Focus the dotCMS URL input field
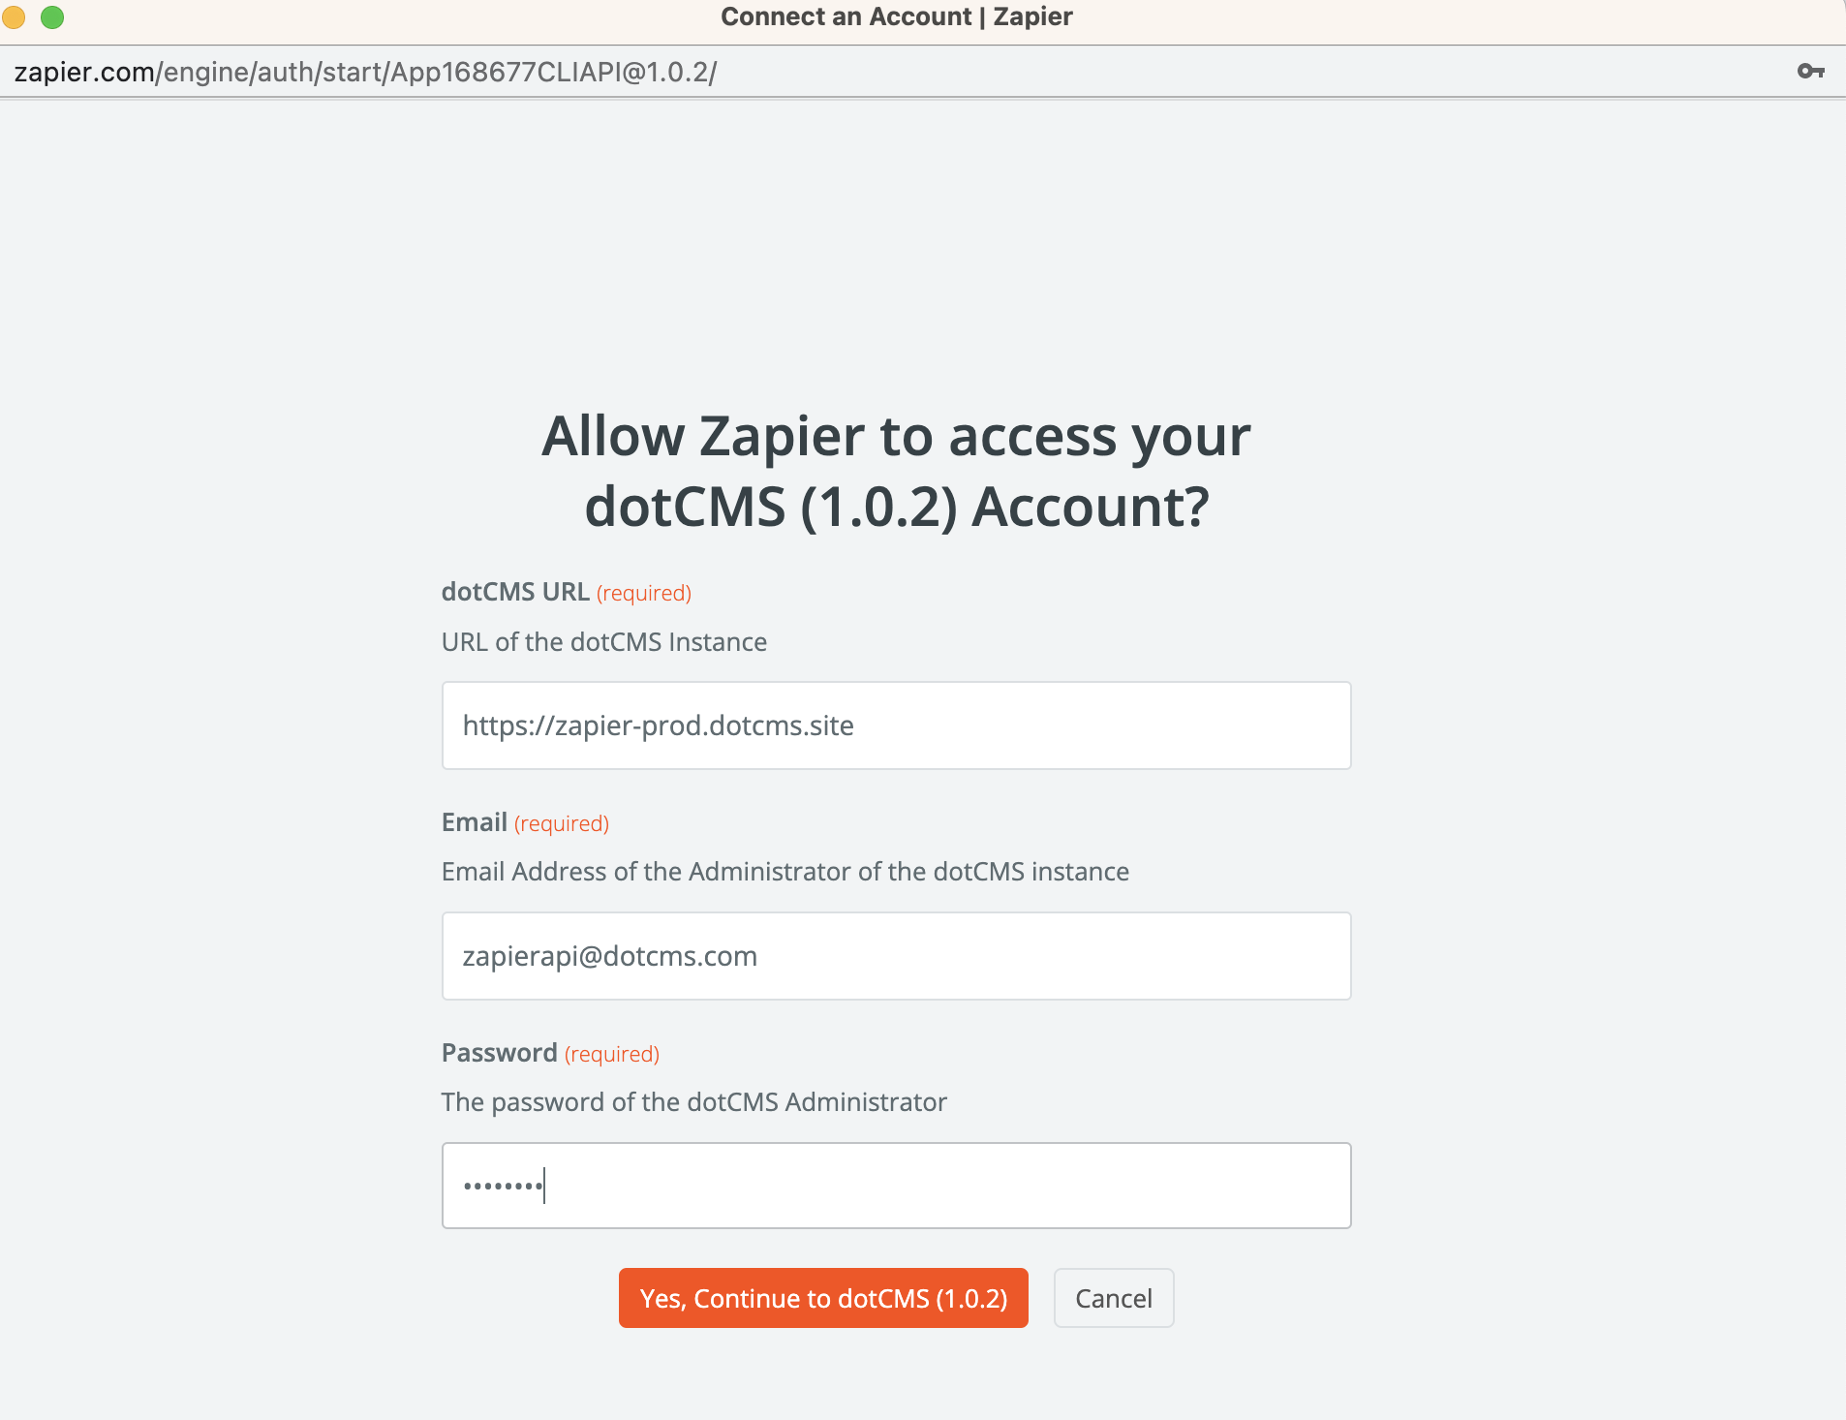The height and width of the screenshot is (1420, 1846). [x=896, y=725]
